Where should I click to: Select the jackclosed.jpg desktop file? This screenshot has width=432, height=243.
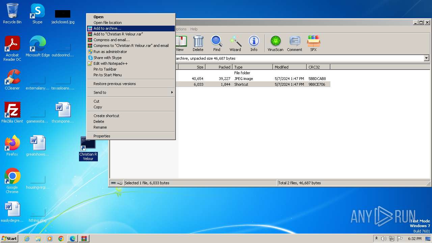63,17
